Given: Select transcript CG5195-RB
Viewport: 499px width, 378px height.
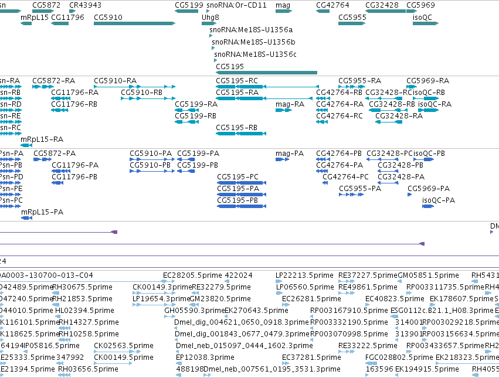Looking at the screenshot, I should click(241, 134).
